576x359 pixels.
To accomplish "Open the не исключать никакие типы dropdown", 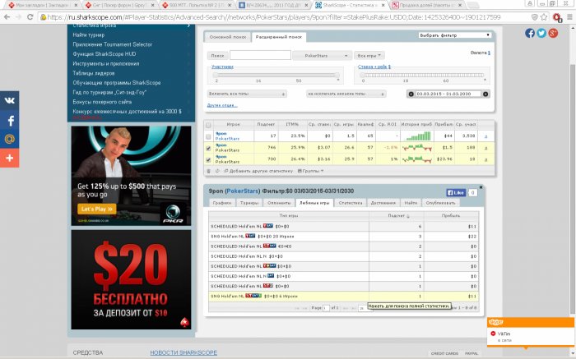I will [x=346, y=94].
